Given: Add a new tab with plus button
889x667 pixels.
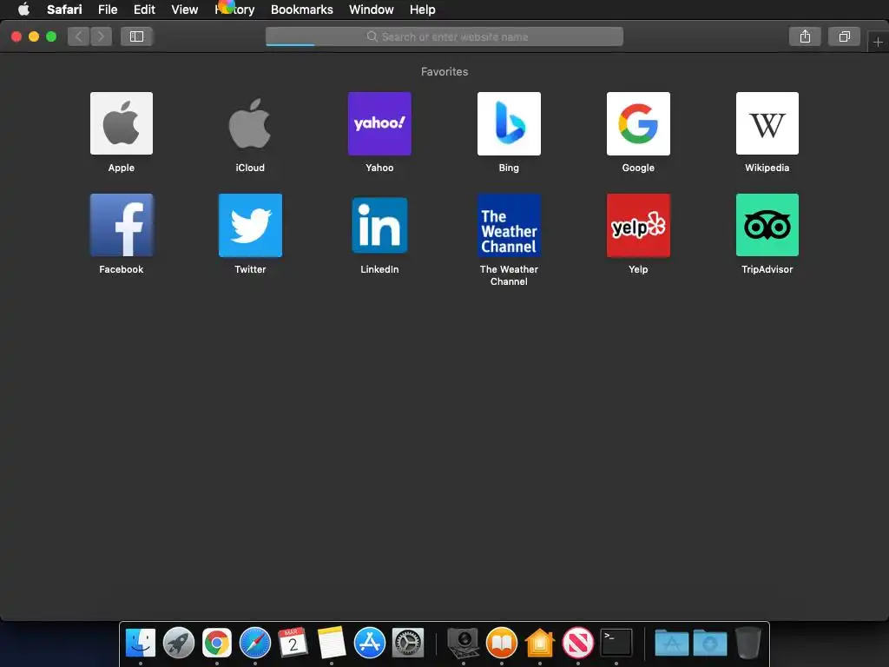Looking at the screenshot, I should 878,42.
